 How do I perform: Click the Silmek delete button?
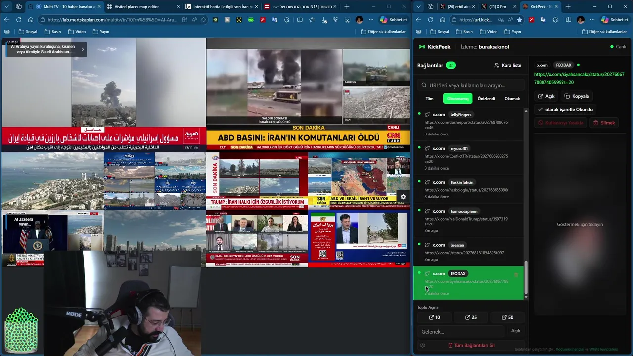click(x=604, y=123)
